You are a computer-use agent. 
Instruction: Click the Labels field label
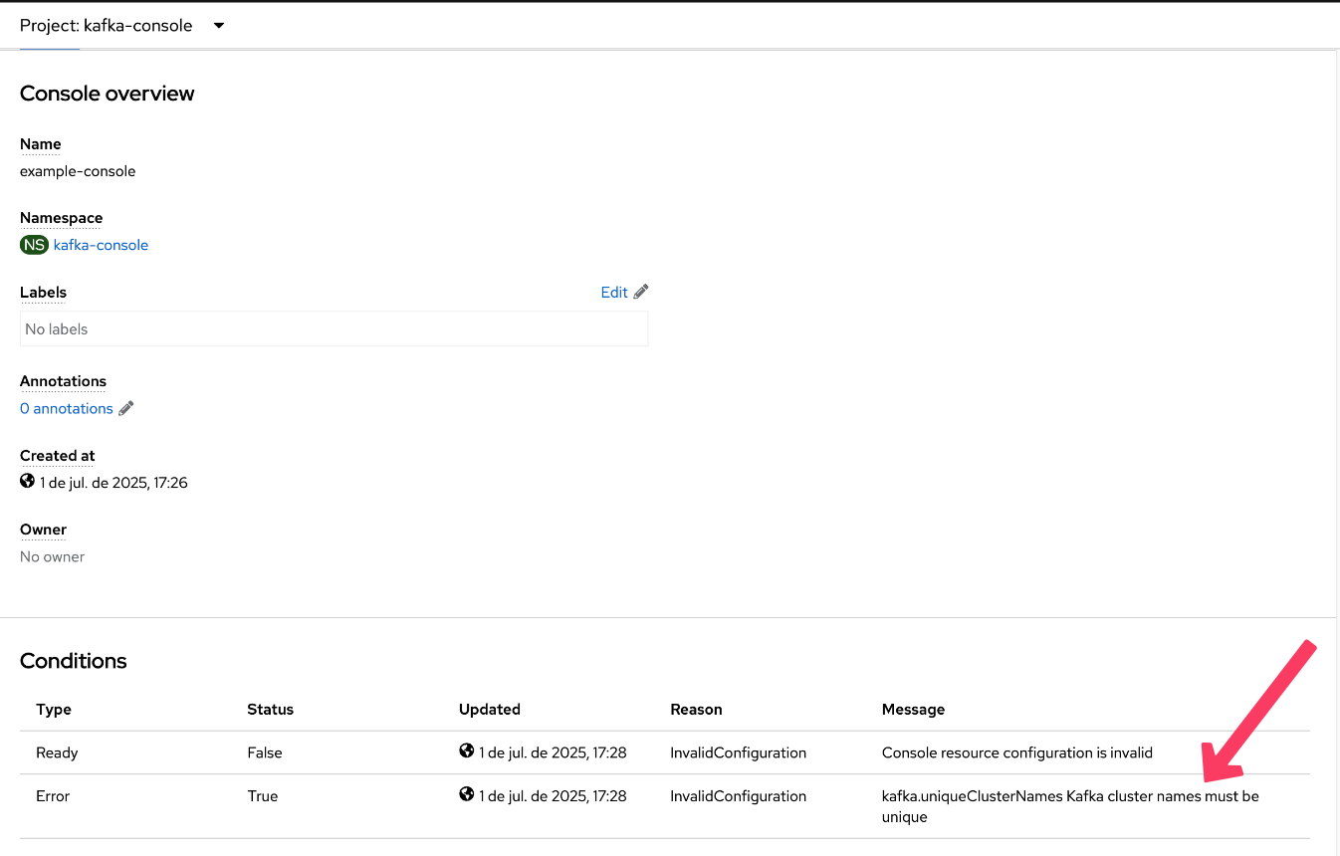[x=43, y=293]
